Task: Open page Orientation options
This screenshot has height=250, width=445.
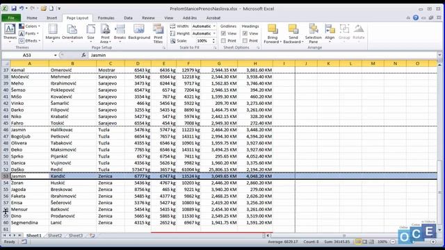Action: [x=72, y=33]
